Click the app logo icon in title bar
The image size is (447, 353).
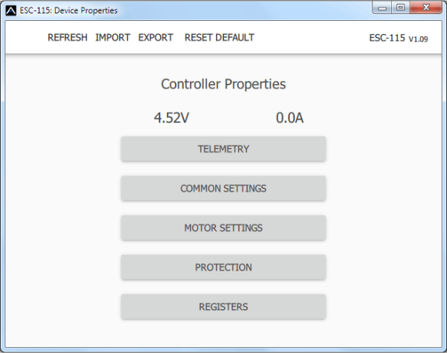click(10, 11)
